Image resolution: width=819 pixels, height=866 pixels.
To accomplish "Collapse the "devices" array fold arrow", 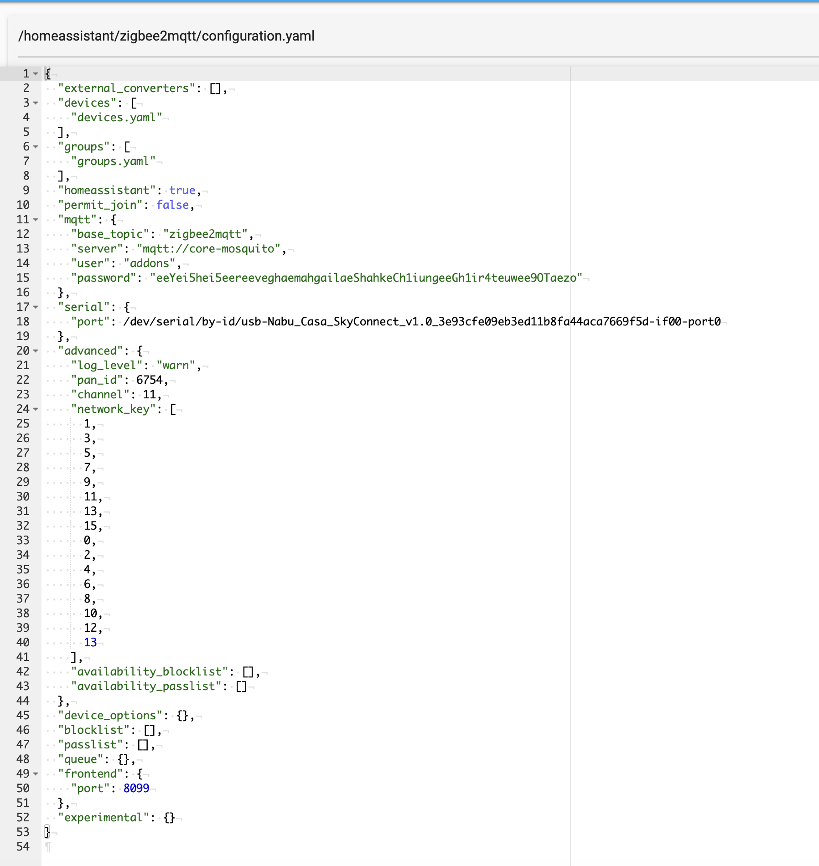I will [36, 103].
